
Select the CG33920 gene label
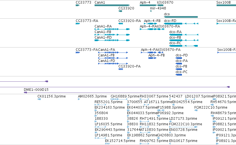[x=126, y=8]
